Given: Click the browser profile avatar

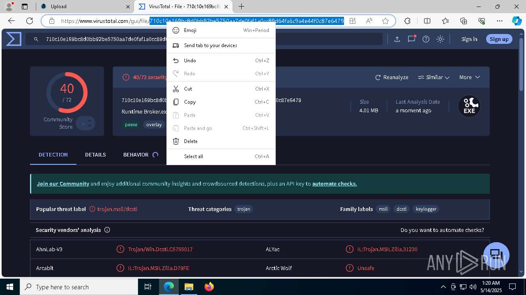Looking at the screenshot, I should point(9,7).
